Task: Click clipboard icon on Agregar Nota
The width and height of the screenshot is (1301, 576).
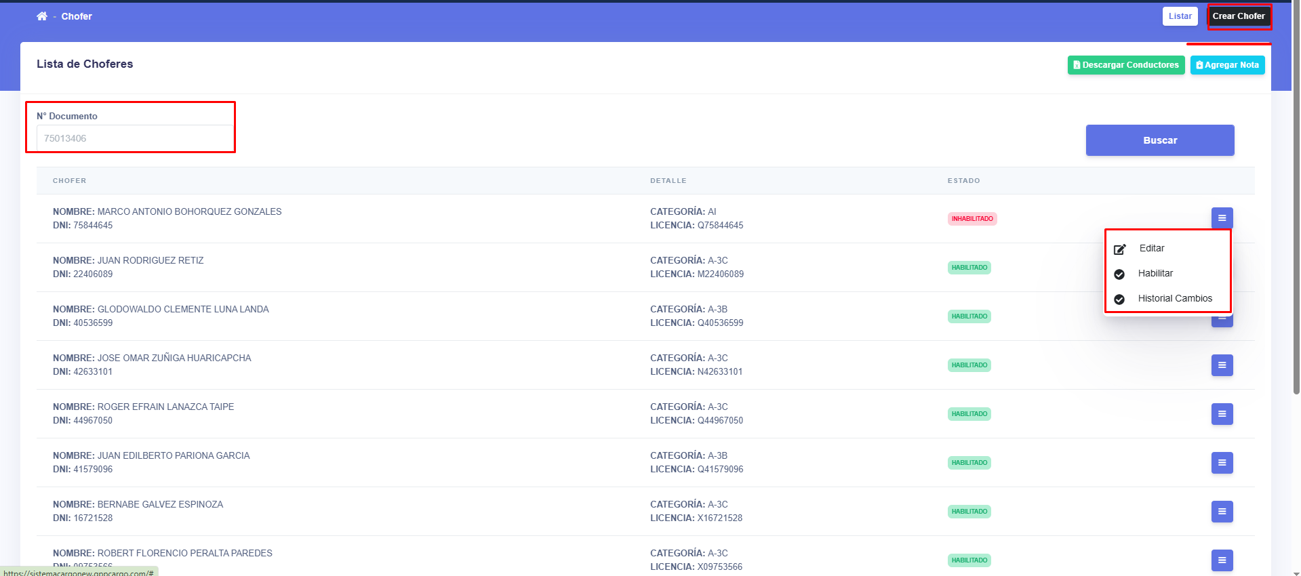Action: (1199, 65)
